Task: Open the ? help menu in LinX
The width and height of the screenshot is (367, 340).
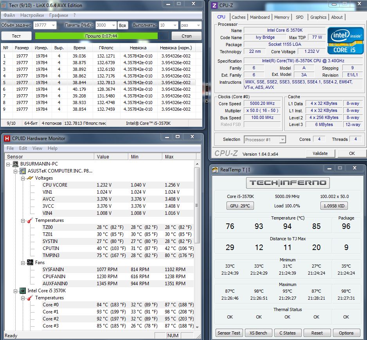Action: (x=74, y=15)
